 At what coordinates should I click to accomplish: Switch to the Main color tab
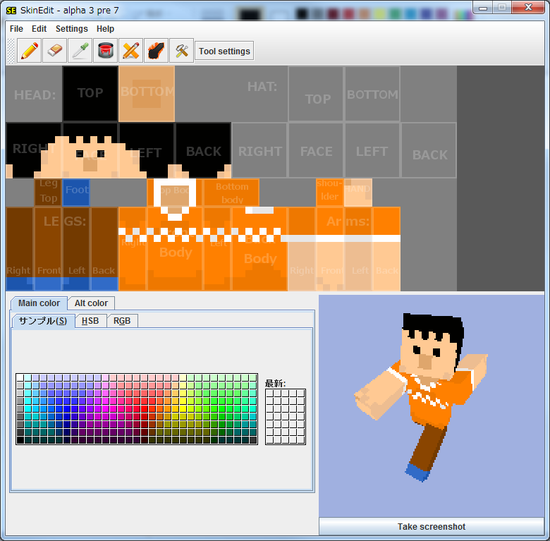[39, 303]
